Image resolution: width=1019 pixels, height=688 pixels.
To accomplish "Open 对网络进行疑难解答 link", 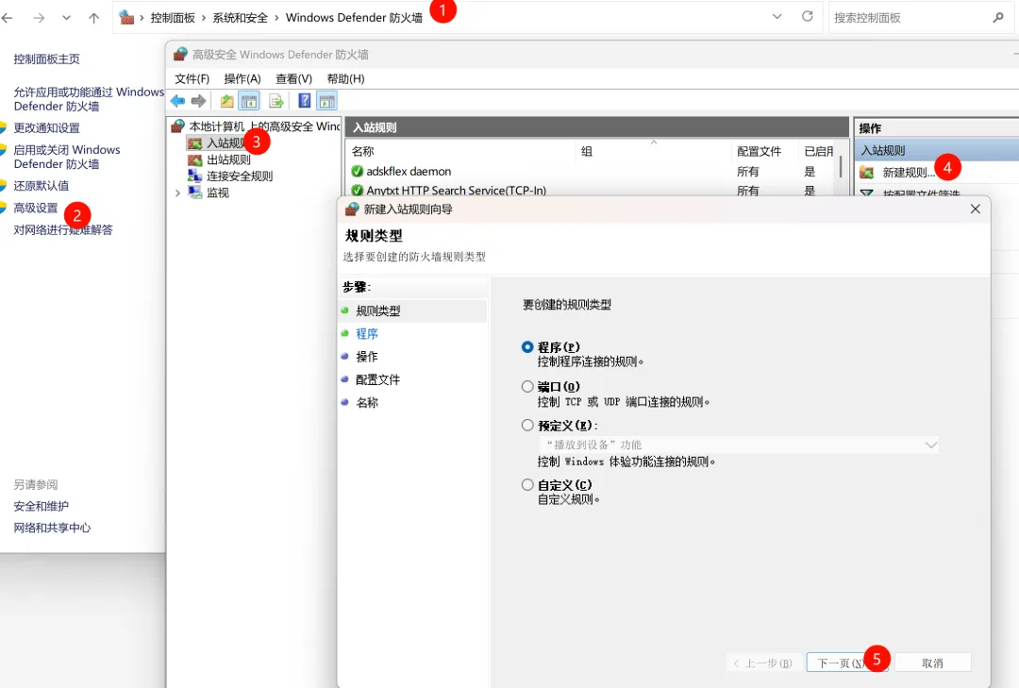I will [63, 230].
